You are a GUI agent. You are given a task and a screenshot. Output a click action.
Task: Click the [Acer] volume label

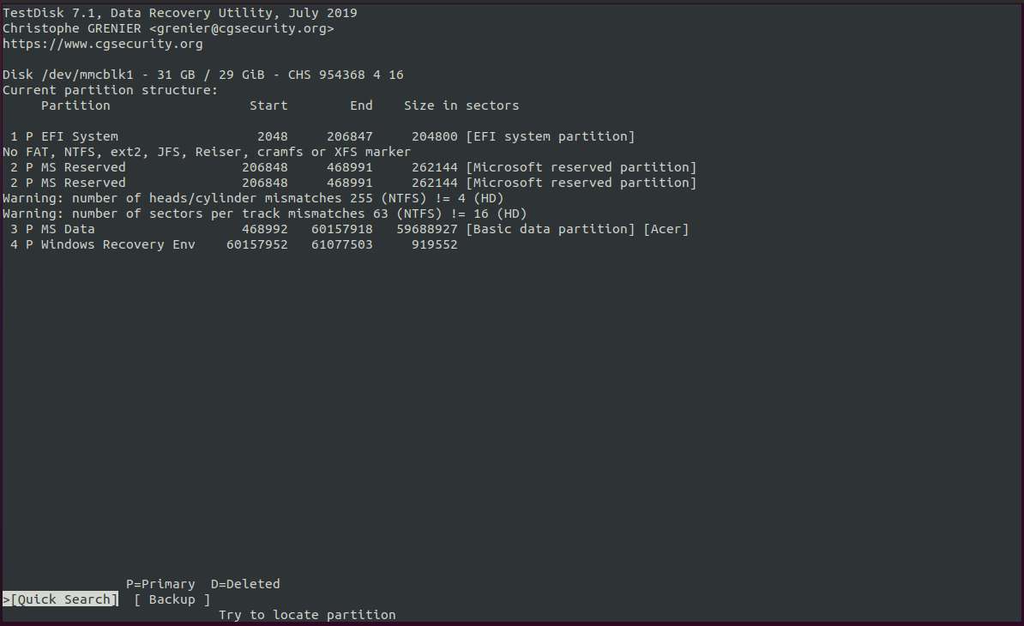point(666,229)
